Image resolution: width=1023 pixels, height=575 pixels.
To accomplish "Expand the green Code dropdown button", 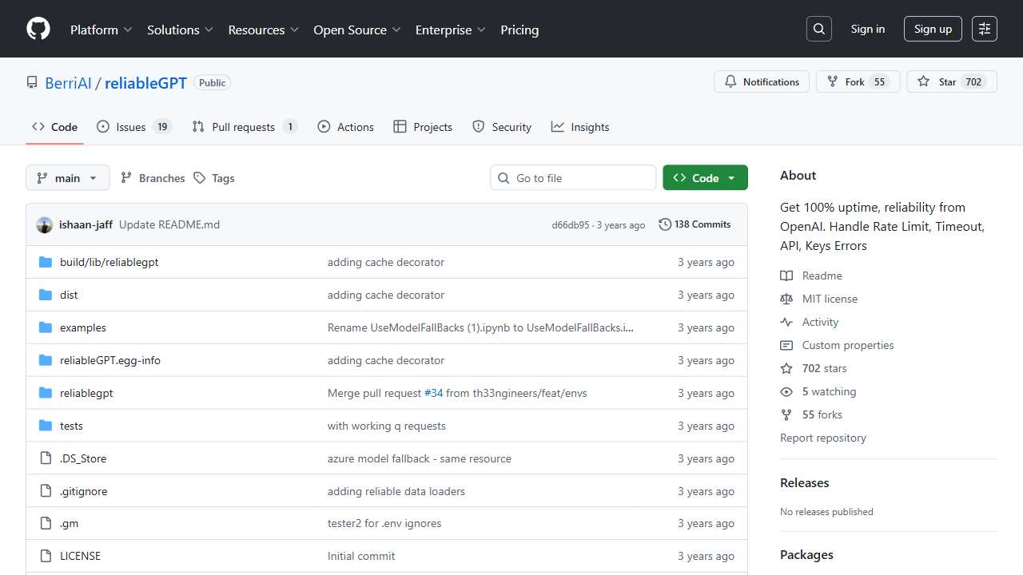I will tap(705, 178).
